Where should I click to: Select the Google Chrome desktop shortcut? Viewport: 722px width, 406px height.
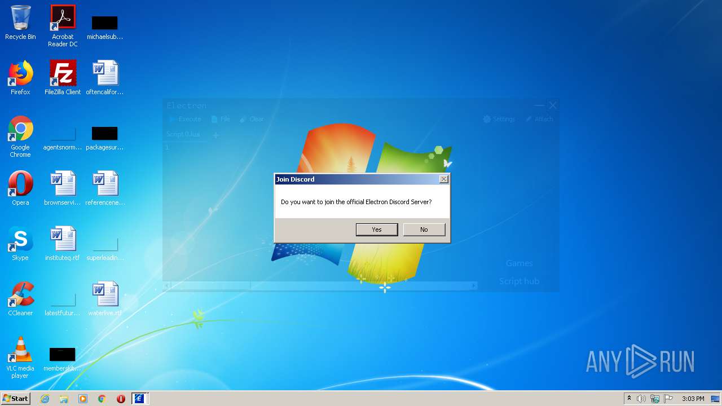click(20, 136)
